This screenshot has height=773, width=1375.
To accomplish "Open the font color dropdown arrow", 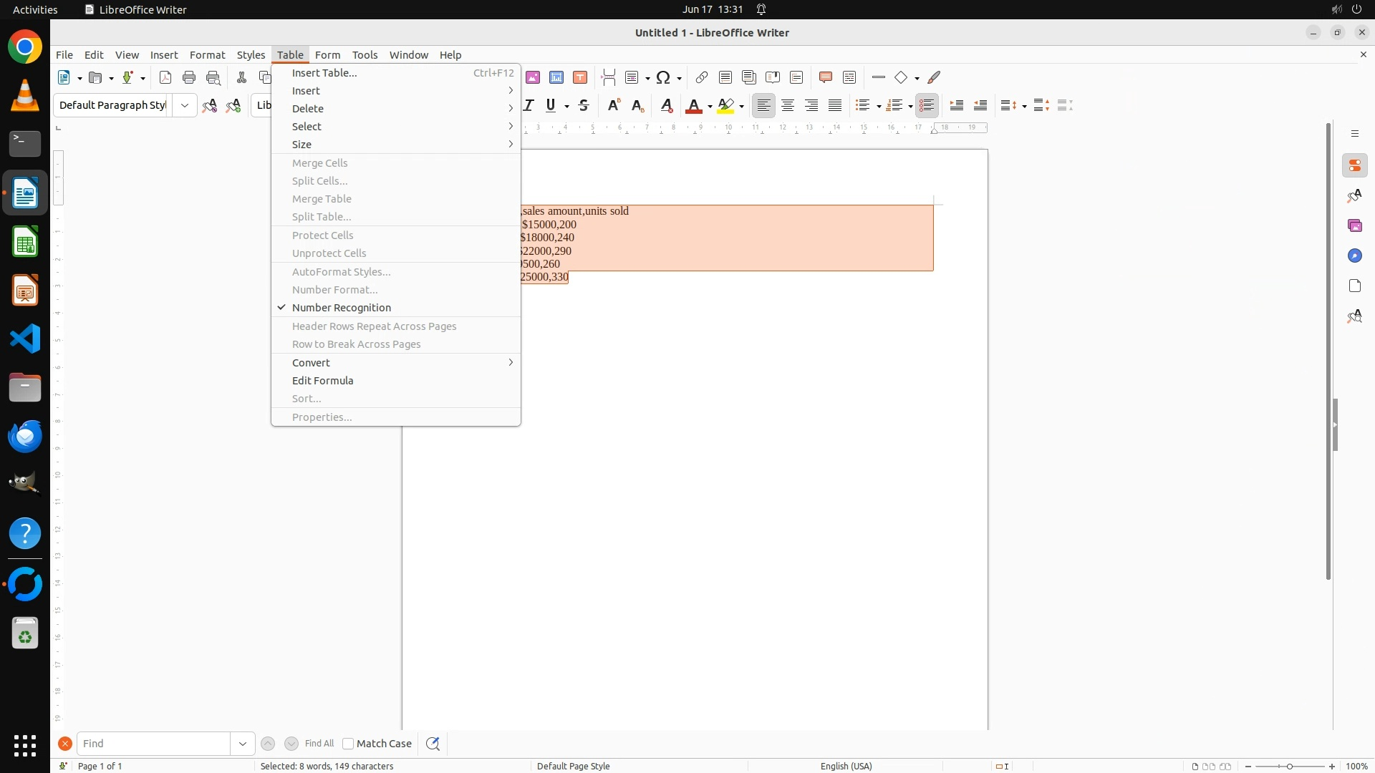I will (x=710, y=106).
